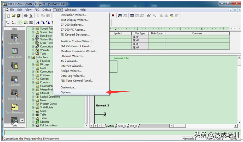Click the red Stop PLC icon
The height and width of the screenshot is (142, 243).
tap(113, 16)
